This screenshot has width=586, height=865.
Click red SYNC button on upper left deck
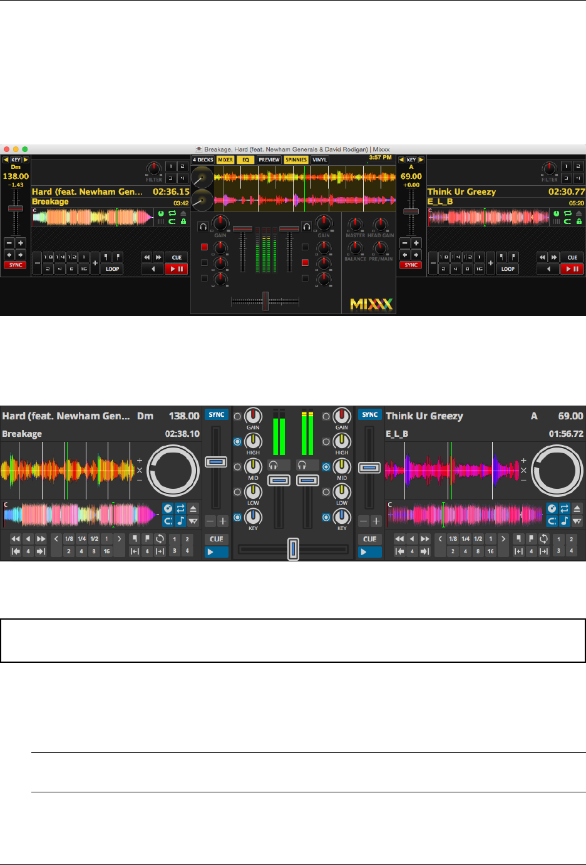[16, 265]
